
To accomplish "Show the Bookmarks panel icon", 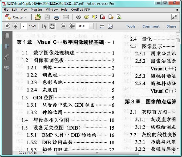I will click(x=7, y=46).
